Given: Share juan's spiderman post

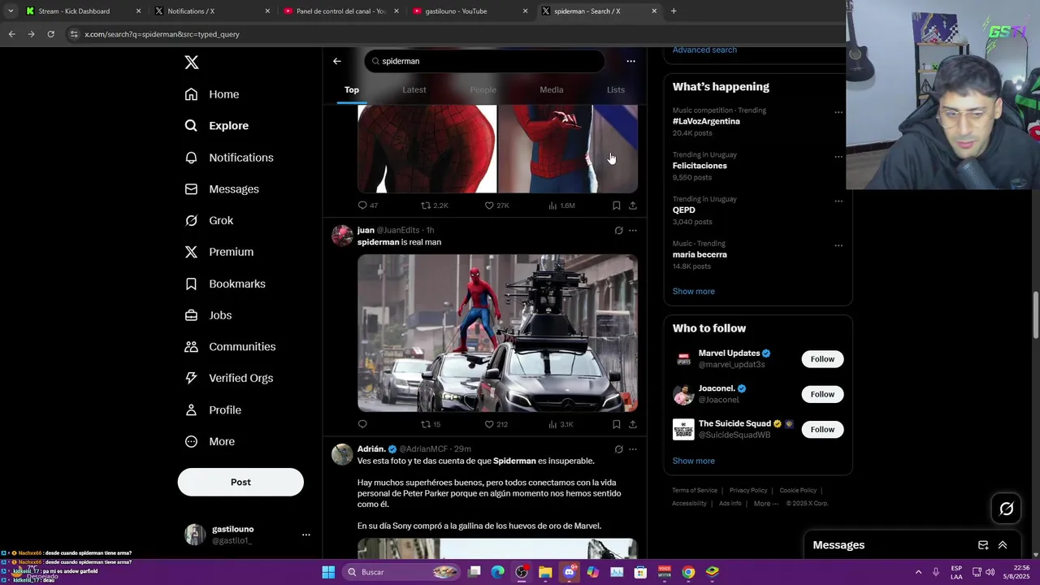Looking at the screenshot, I should 633,424.
